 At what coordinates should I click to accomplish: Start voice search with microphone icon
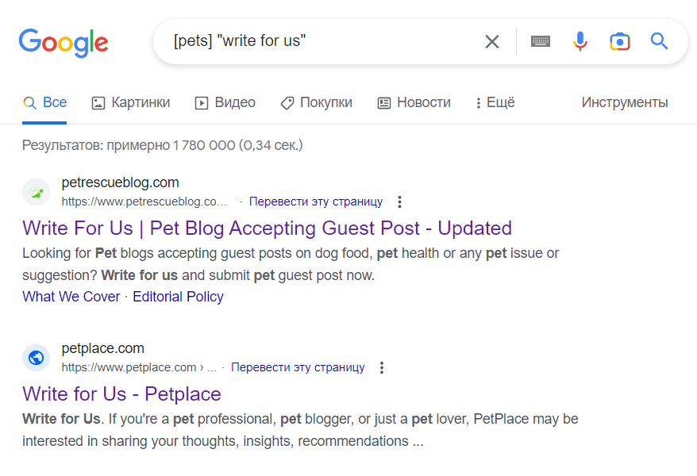click(580, 41)
